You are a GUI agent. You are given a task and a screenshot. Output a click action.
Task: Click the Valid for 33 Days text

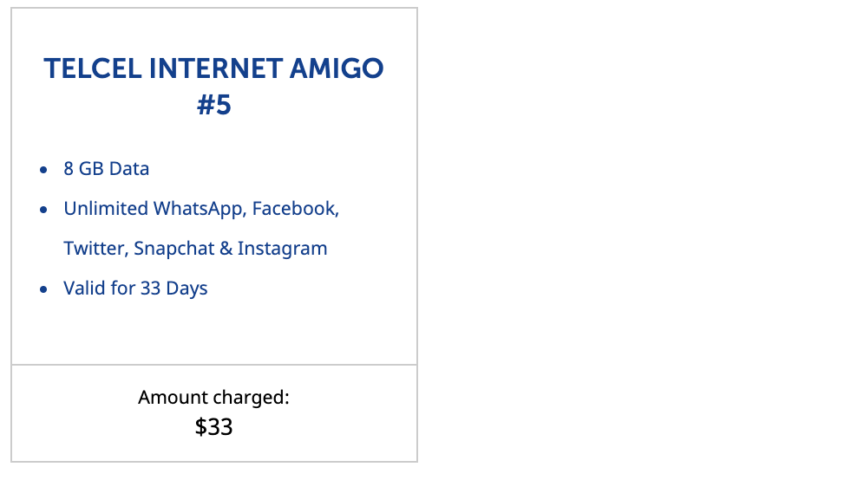click(135, 289)
